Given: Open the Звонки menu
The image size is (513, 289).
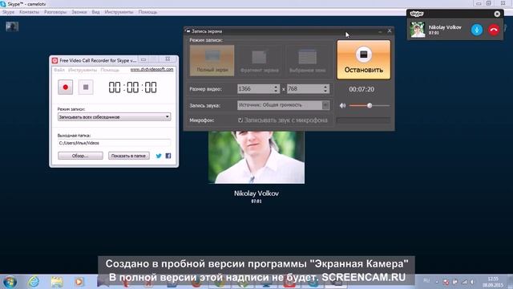Looking at the screenshot, I should (79, 12).
